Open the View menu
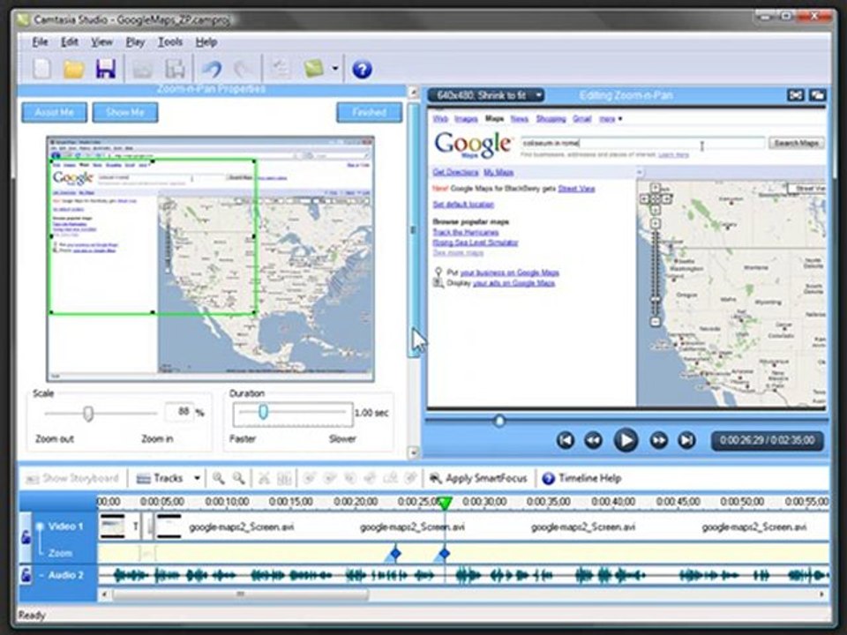Image resolution: width=847 pixels, height=635 pixels. tap(101, 41)
